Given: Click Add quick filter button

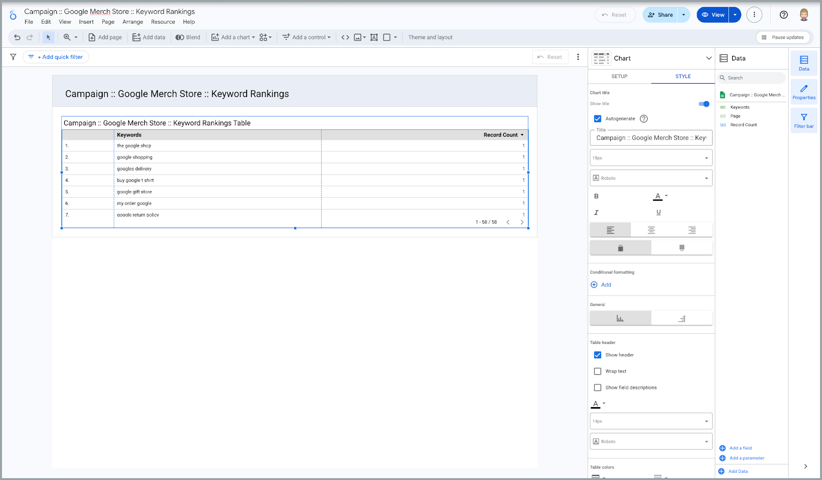Looking at the screenshot, I should pyautogui.click(x=56, y=57).
